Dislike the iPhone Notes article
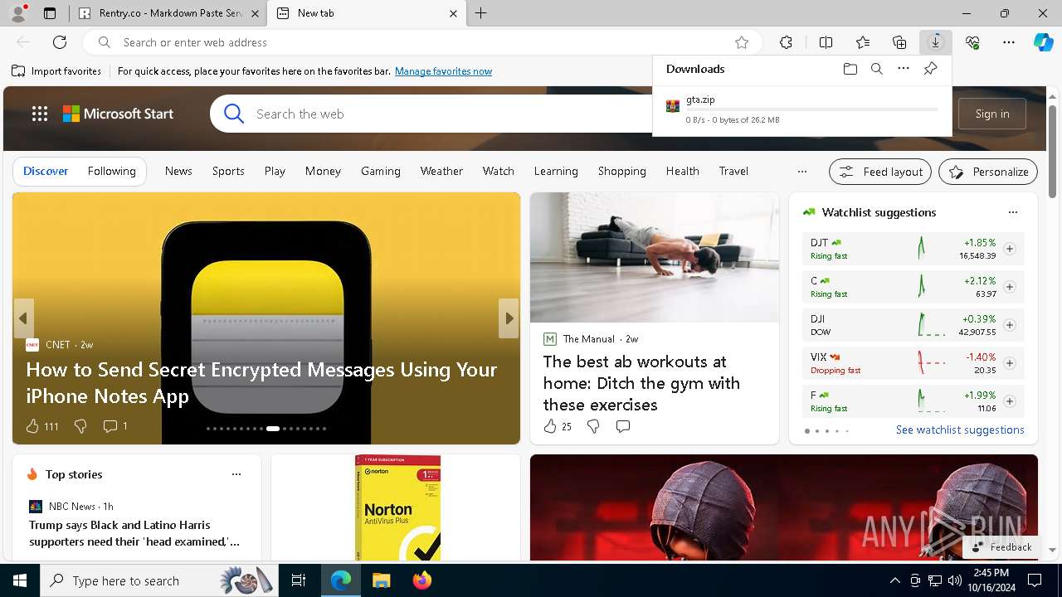Viewport: 1062px width, 597px height. pos(80,426)
